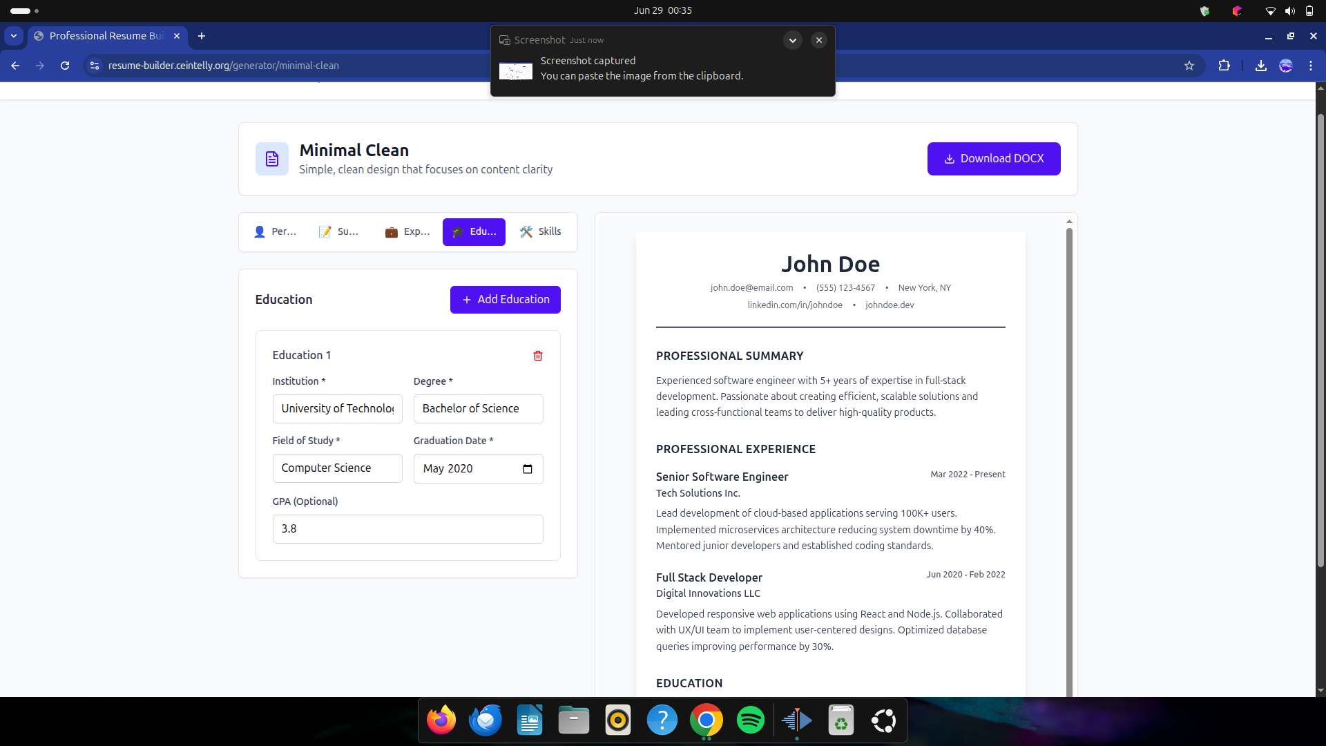Click the site information icon in the address bar
This screenshot has height=746, width=1326.
pyautogui.click(x=95, y=66)
